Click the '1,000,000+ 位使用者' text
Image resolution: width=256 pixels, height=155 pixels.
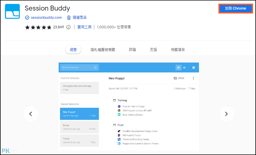[114, 27]
